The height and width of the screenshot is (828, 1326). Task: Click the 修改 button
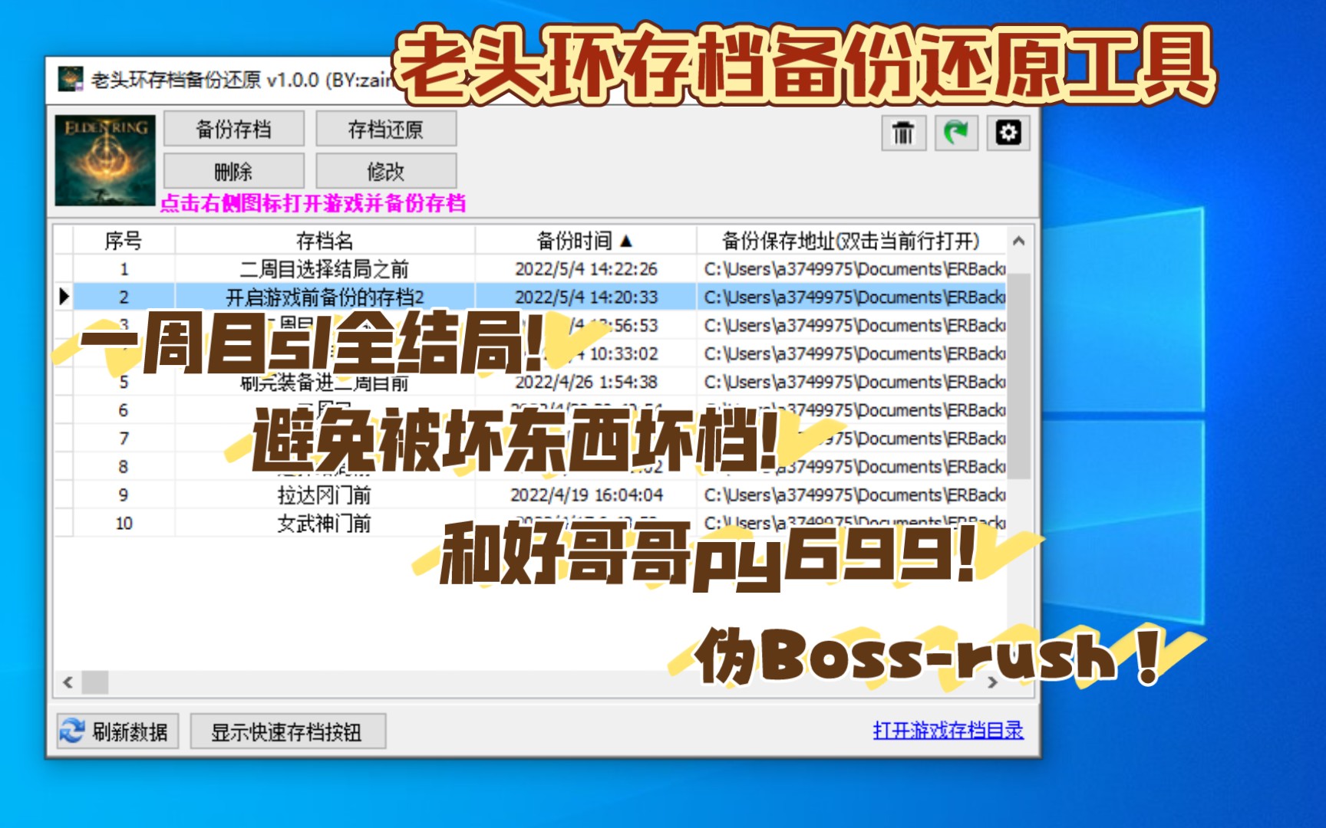pyautogui.click(x=386, y=171)
